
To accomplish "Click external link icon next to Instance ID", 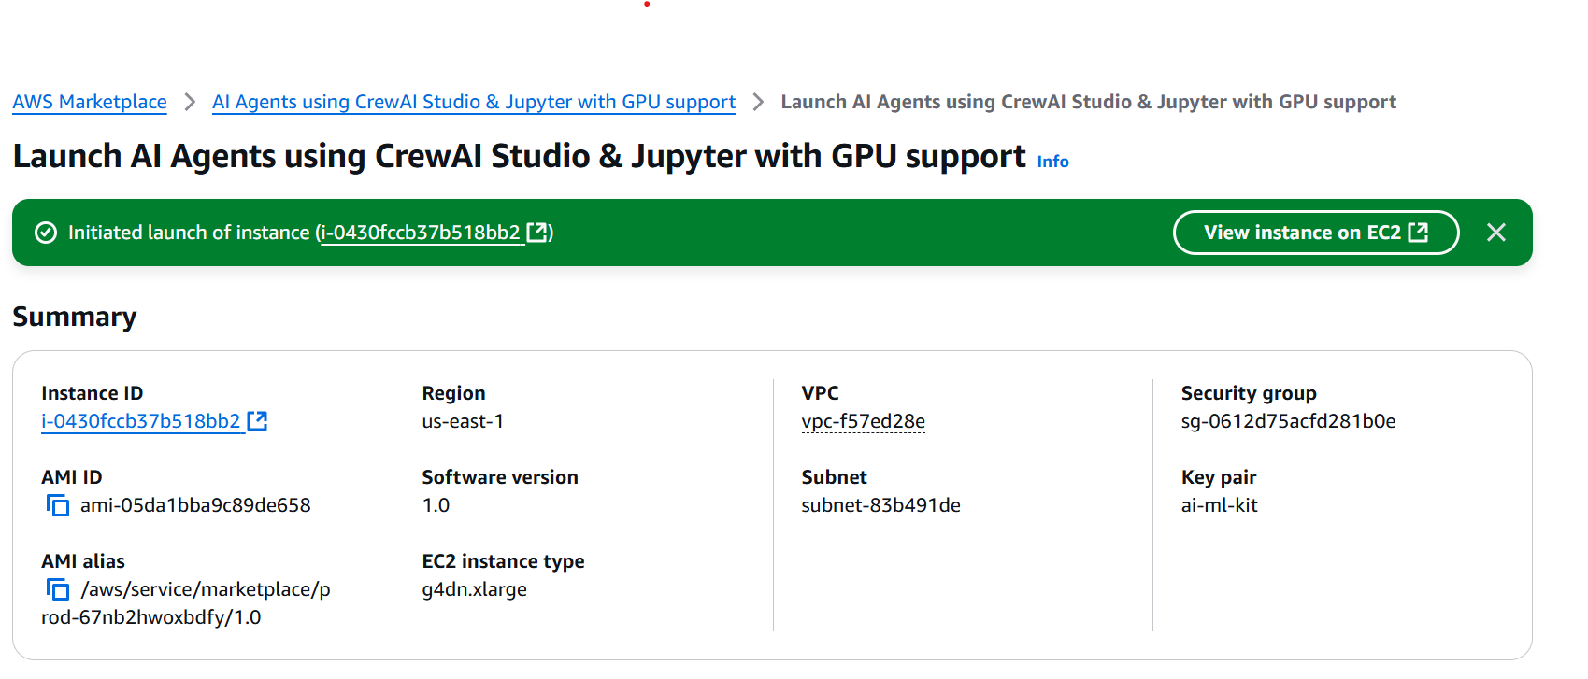I will click(x=257, y=421).
